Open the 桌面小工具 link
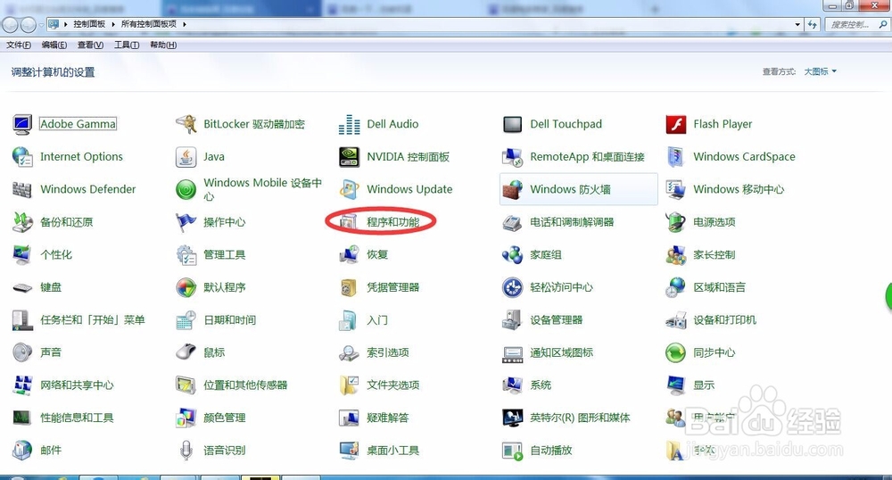The image size is (892, 480). [x=392, y=451]
